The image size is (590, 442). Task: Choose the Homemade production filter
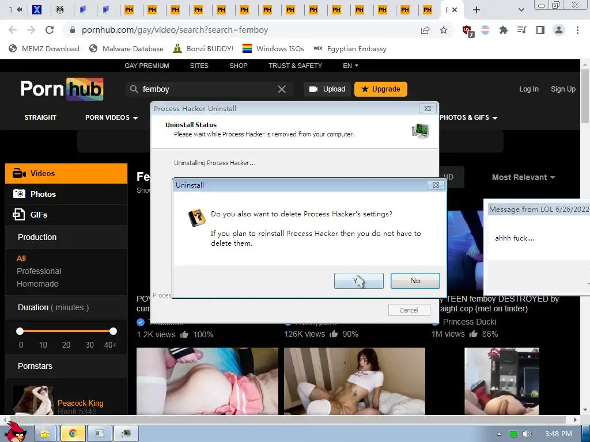(37, 284)
